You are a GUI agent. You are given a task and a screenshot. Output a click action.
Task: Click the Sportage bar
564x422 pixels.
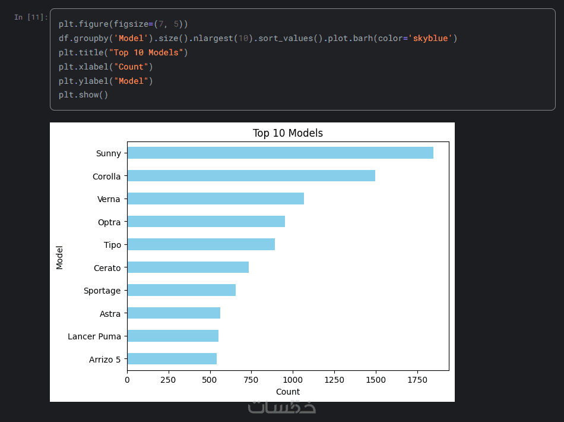pos(181,290)
